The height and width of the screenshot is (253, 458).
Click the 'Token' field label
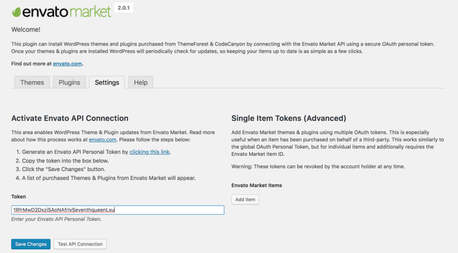point(19,197)
